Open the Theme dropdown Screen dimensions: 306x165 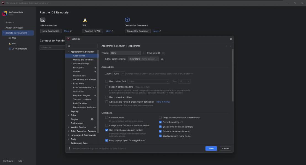(x=125, y=53)
